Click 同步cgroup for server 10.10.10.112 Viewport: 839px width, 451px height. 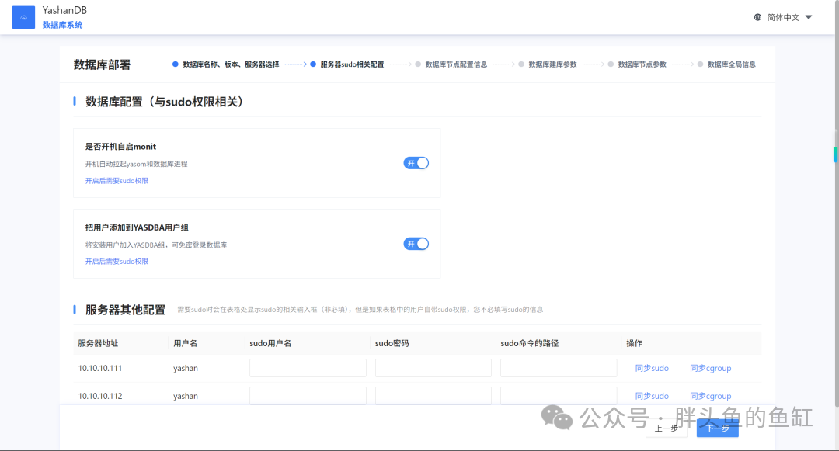(x=710, y=396)
